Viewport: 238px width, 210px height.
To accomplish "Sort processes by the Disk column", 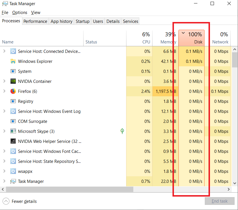I will [x=192, y=38].
